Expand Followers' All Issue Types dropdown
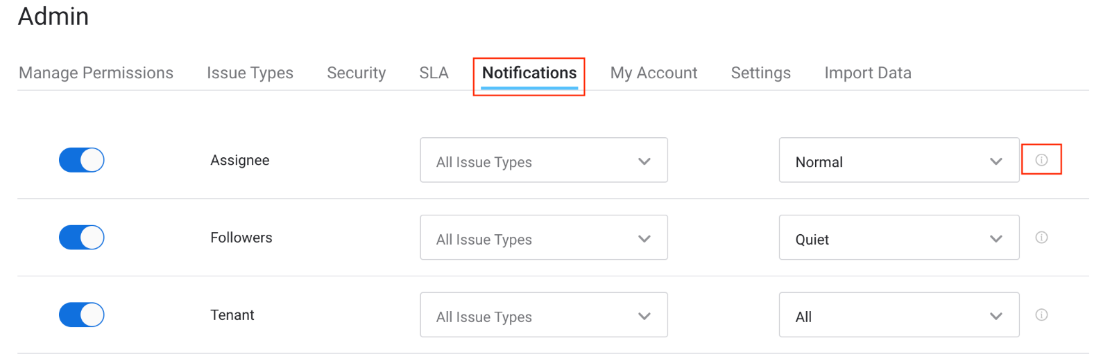The width and height of the screenshot is (1110, 354). click(544, 238)
